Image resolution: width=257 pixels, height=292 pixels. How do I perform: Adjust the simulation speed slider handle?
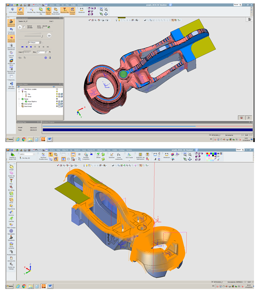(42, 36)
